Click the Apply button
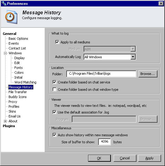The width and height of the screenshot is (165, 166). click(x=150, y=158)
